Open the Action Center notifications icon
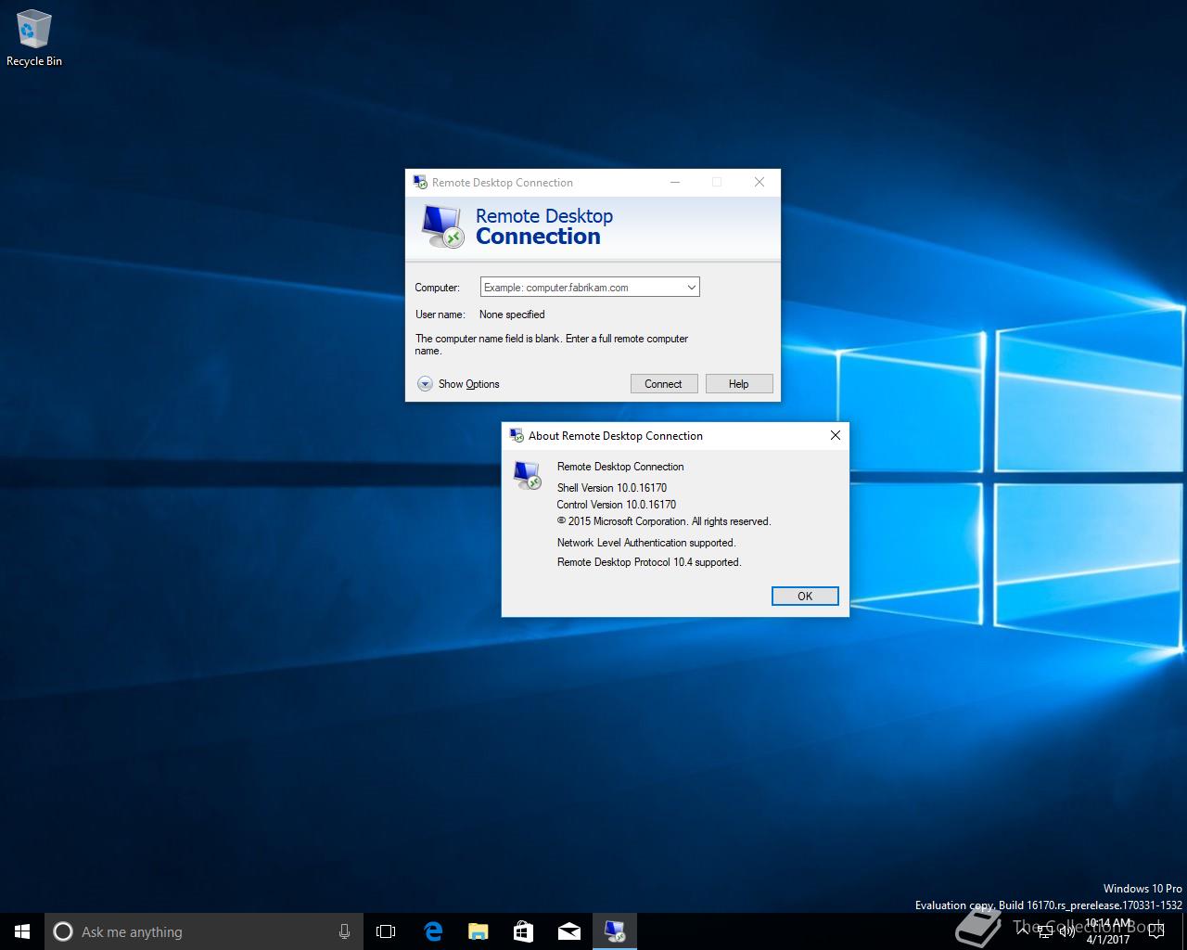This screenshot has width=1187, height=950. [x=1156, y=931]
